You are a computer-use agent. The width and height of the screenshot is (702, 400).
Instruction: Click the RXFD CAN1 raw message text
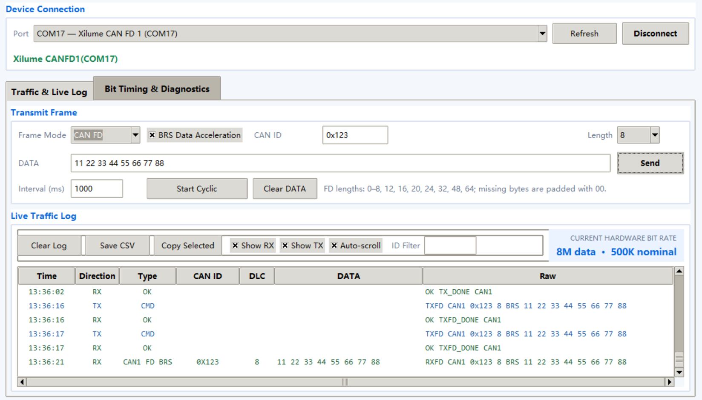(526, 362)
